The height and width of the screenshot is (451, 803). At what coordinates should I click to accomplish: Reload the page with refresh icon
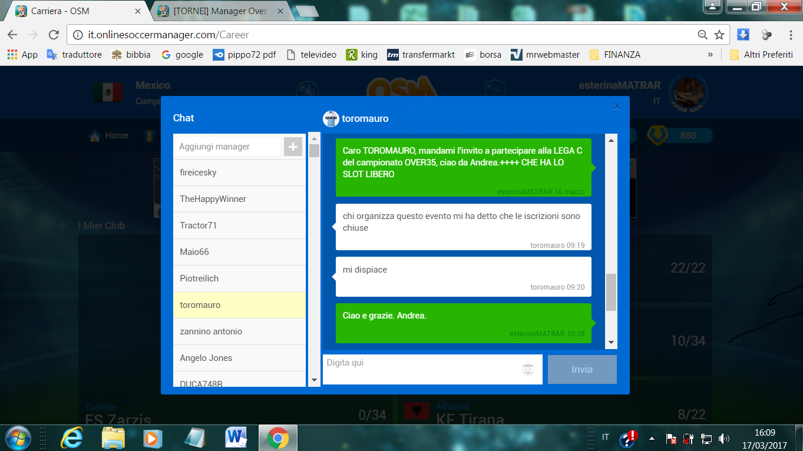pyautogui.click(x=54, y=35)
